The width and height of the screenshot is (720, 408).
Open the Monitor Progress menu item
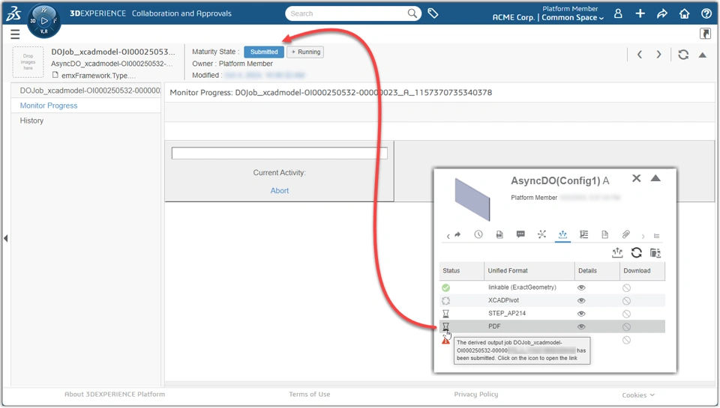49,106
